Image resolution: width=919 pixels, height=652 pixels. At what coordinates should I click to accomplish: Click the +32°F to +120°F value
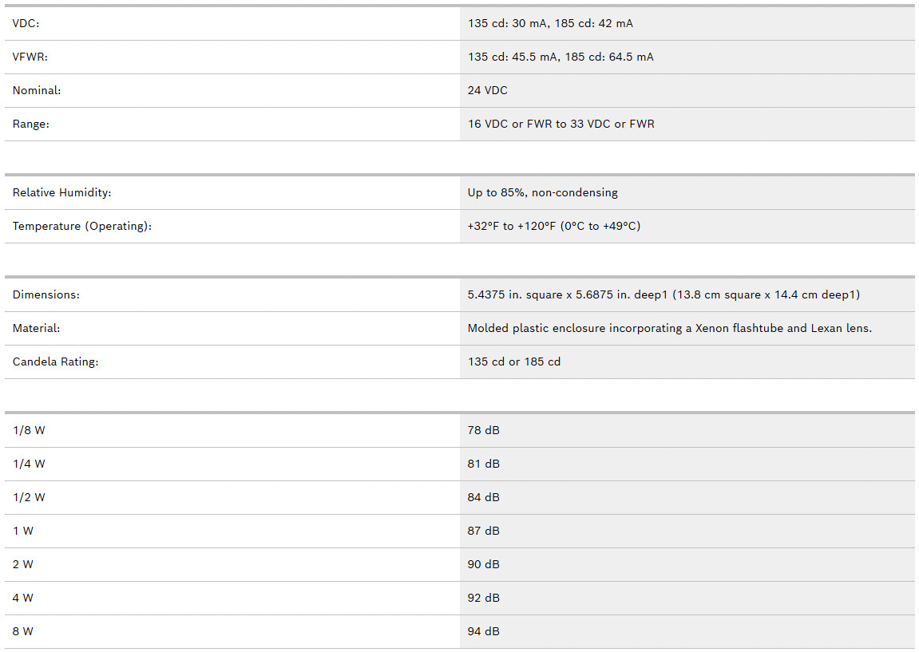(554, 226)
